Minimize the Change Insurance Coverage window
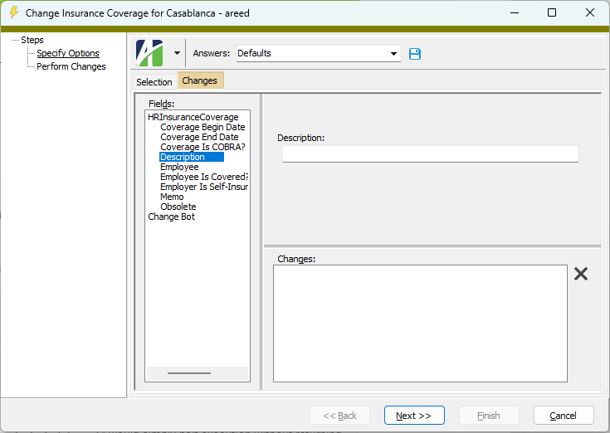This screenshot has height=433, width=610. coord(515,12)
